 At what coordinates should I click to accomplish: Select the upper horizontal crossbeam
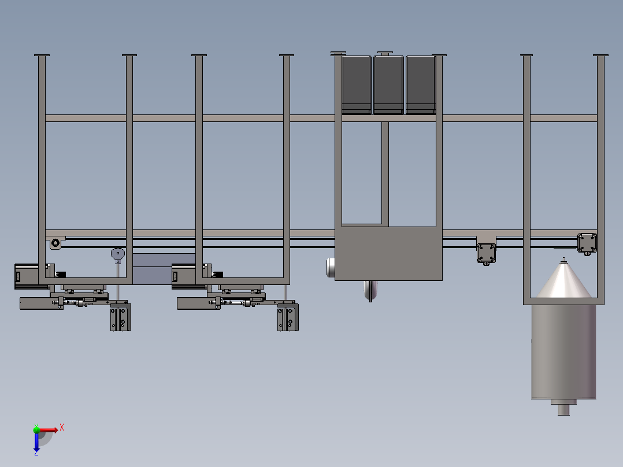321,118
